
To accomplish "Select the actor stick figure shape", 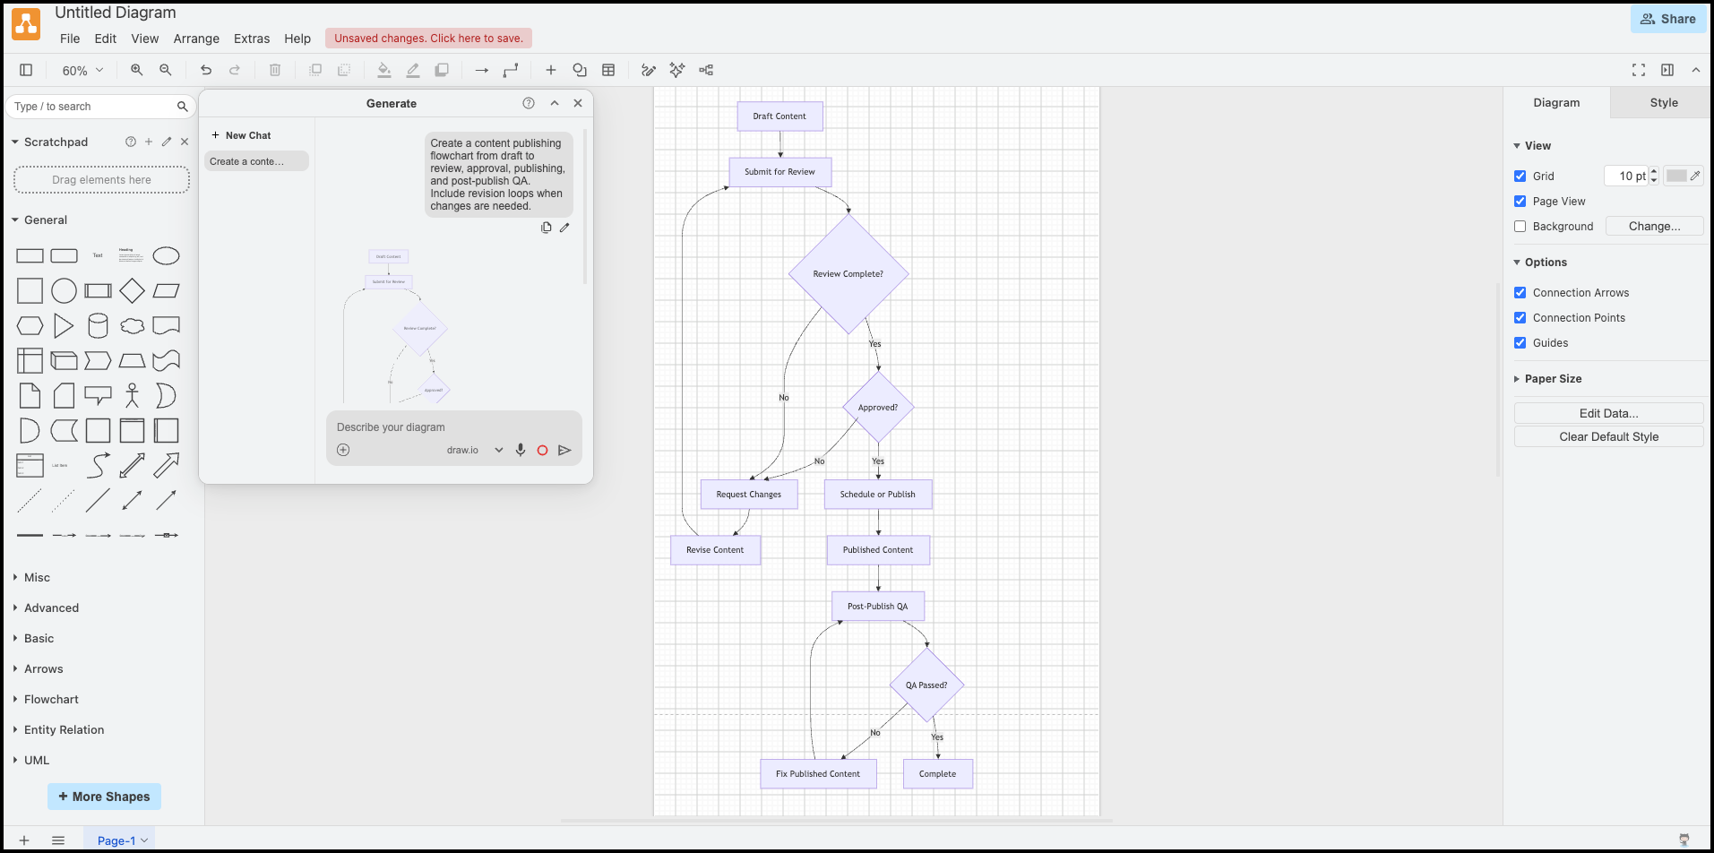I will pyautogui.click(x=132, y=395).
